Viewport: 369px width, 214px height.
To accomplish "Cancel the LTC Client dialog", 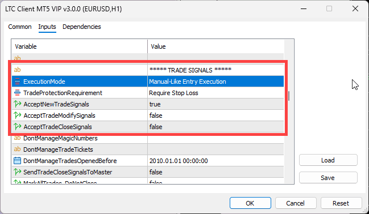I will [296, 203].
